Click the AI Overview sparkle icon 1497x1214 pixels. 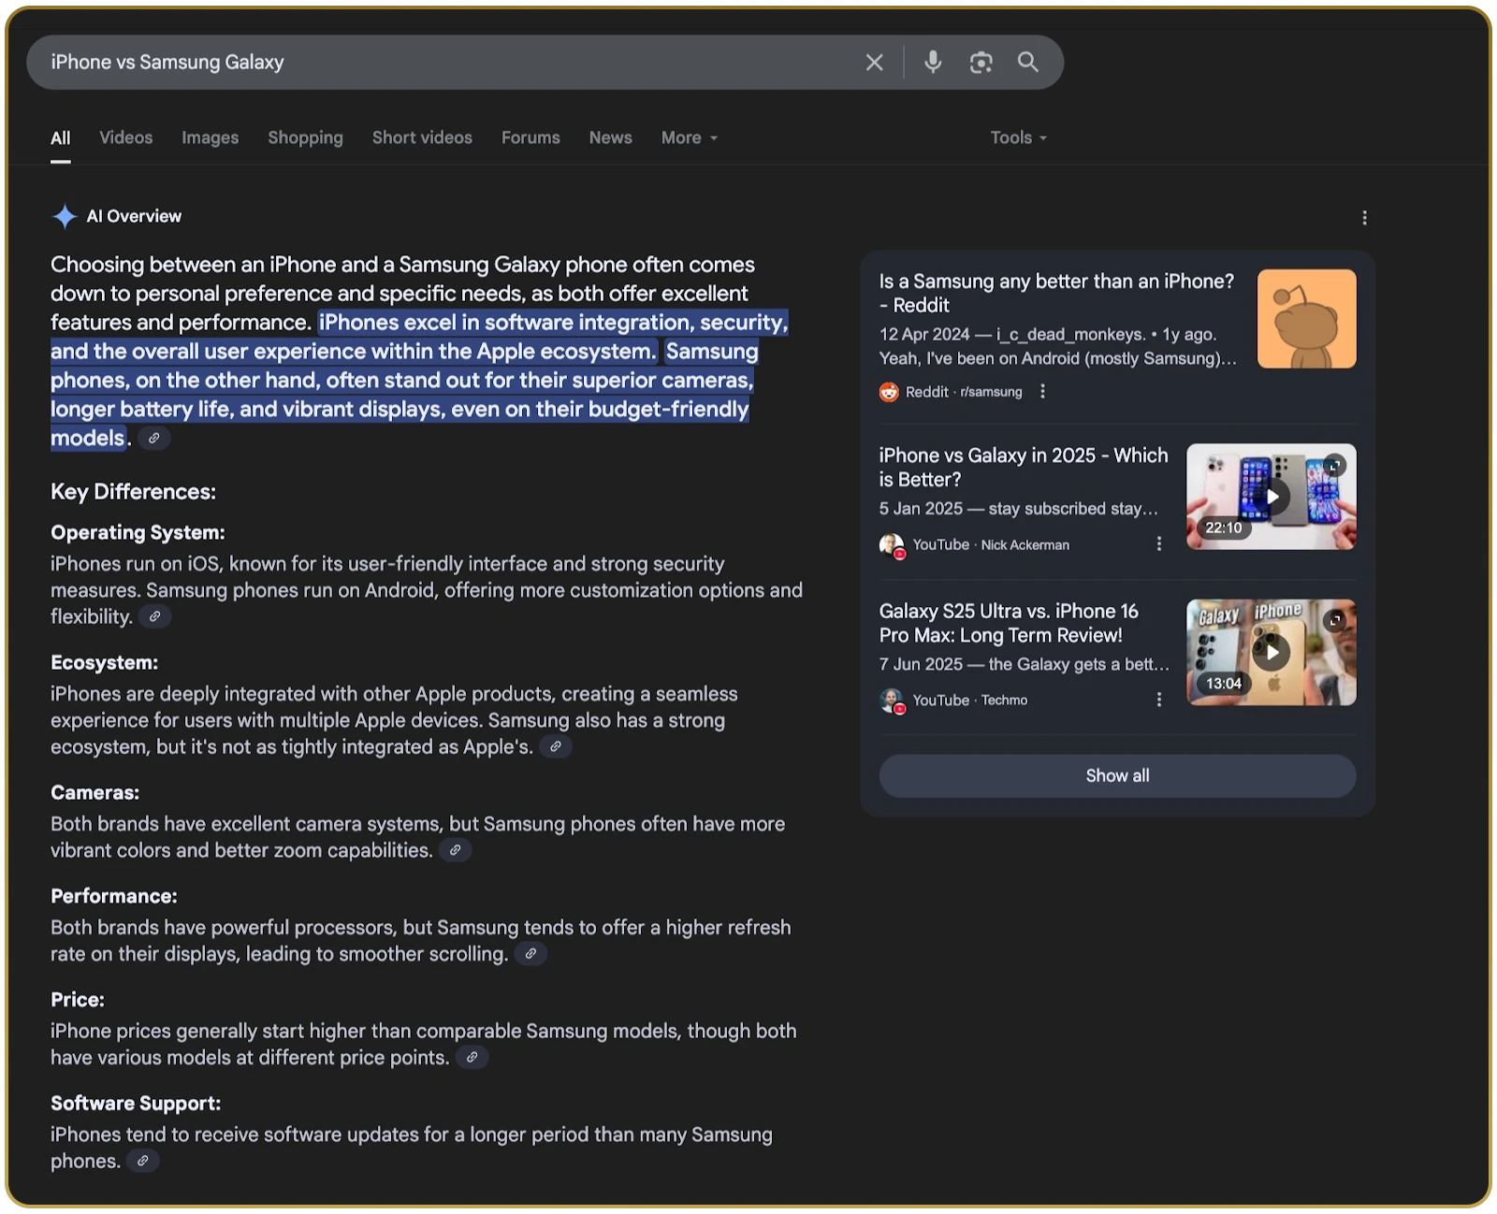click(x=64, y=216)
